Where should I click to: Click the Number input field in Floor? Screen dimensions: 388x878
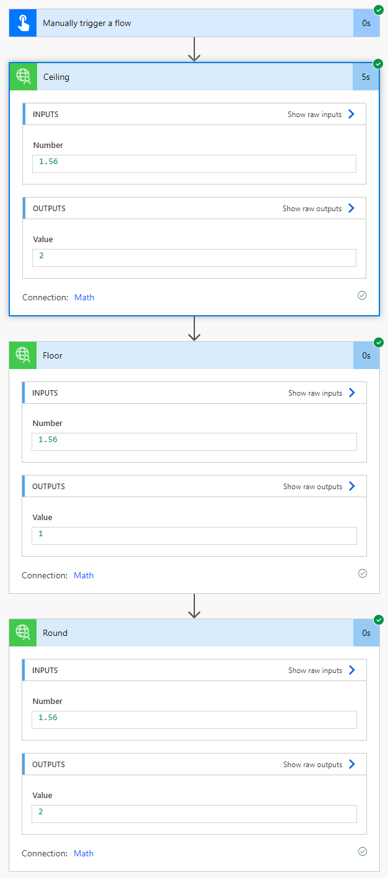(x=194, y=441)
